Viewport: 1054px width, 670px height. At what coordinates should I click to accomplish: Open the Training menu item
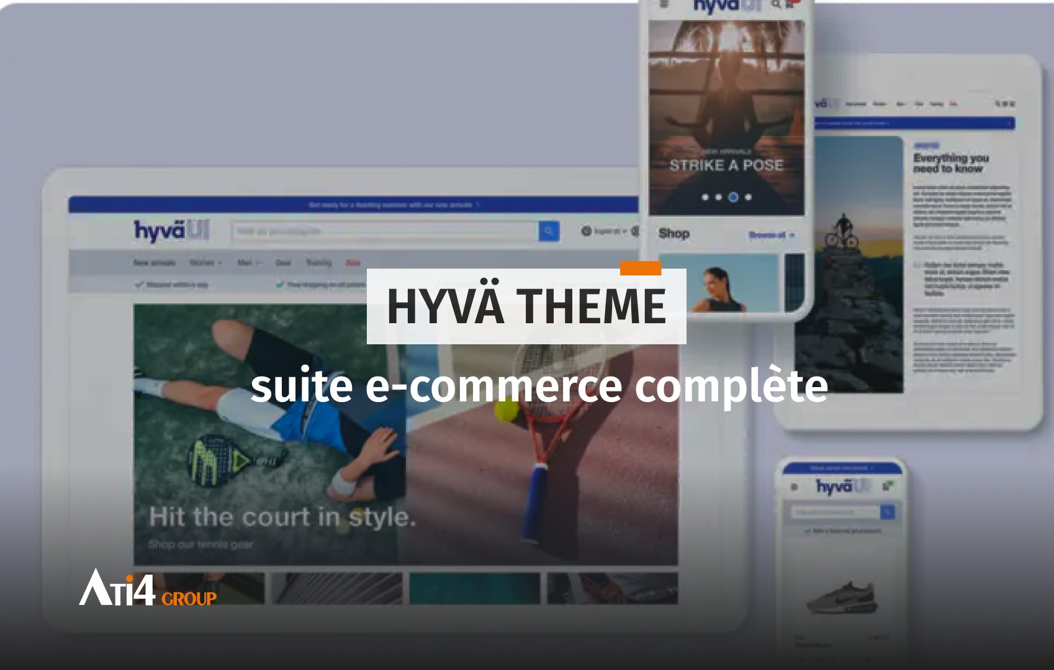pos(319,262)
